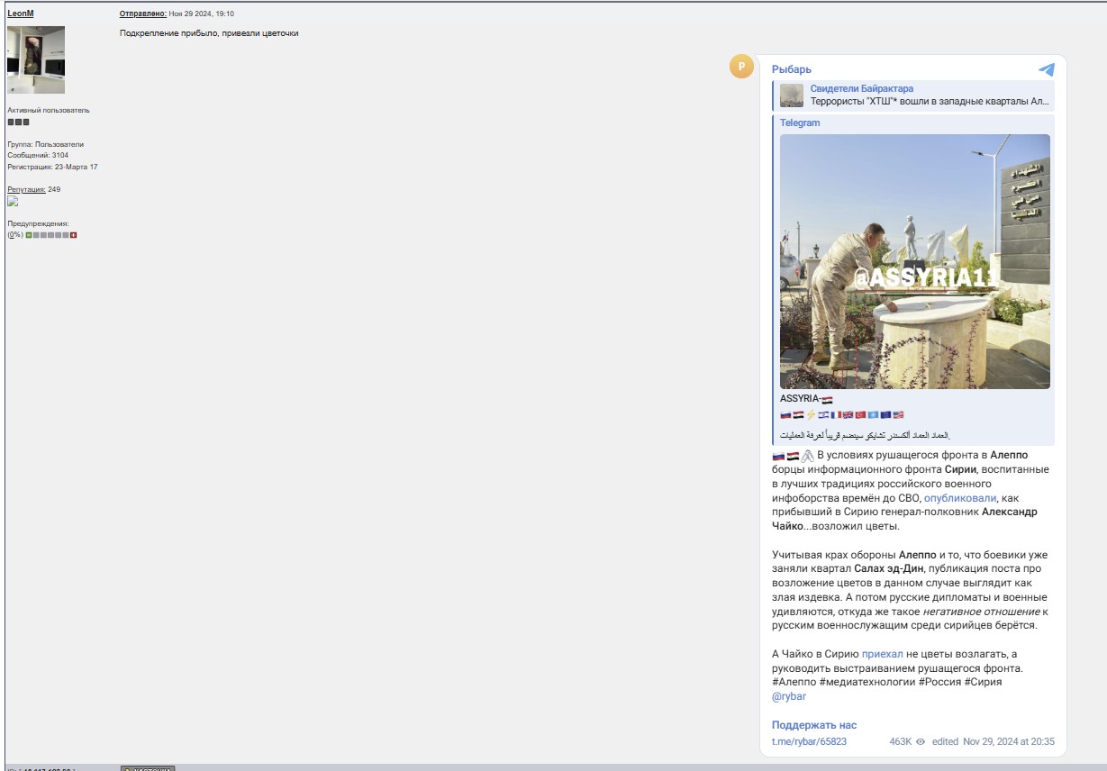
Task: Click the eye views icon next to 463K
Action: click(x=921, y=742)
